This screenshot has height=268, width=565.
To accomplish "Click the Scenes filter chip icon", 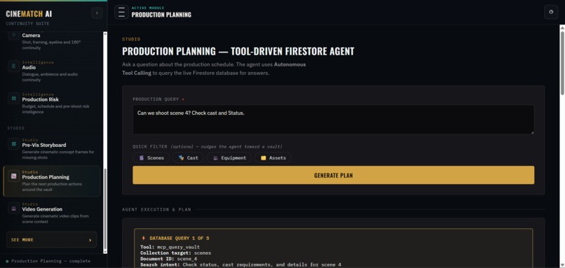I will [142, 157].
